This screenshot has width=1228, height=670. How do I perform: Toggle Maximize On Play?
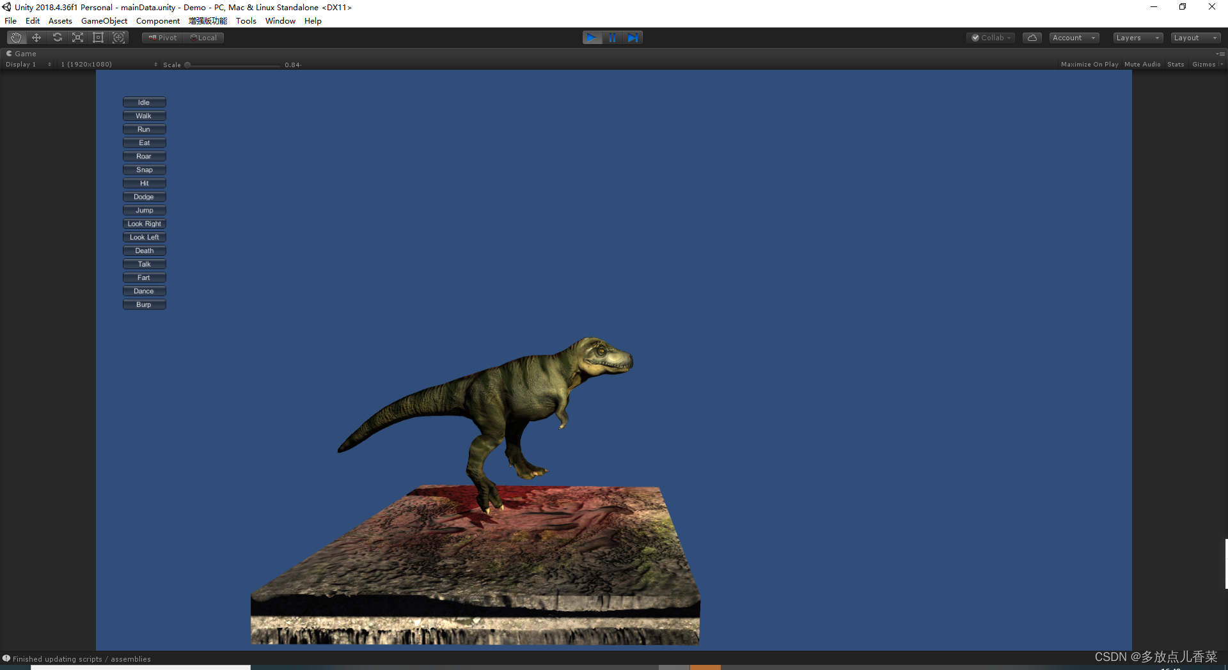1089,65
